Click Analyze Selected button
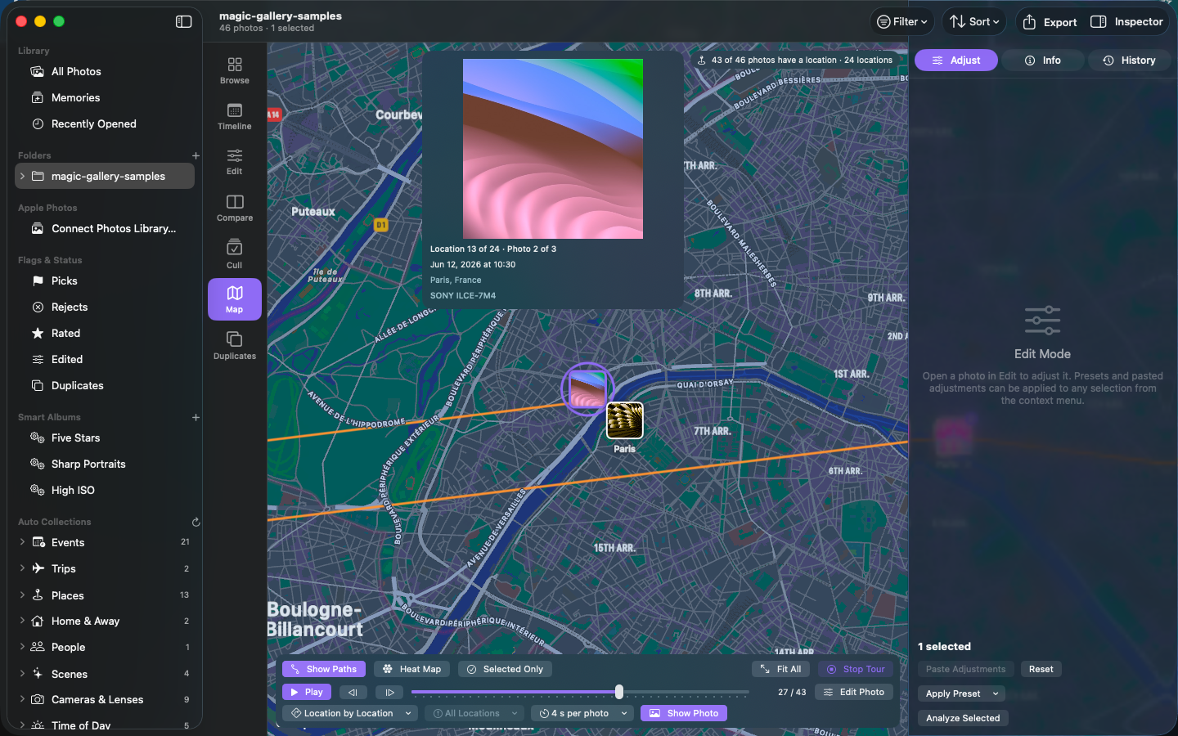Screen dimensions: 1178x736 [963, 718]
